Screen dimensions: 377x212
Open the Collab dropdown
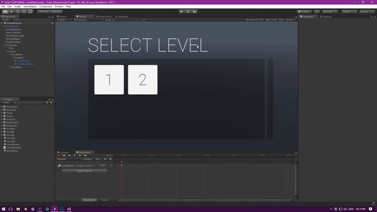coord(304,12)
